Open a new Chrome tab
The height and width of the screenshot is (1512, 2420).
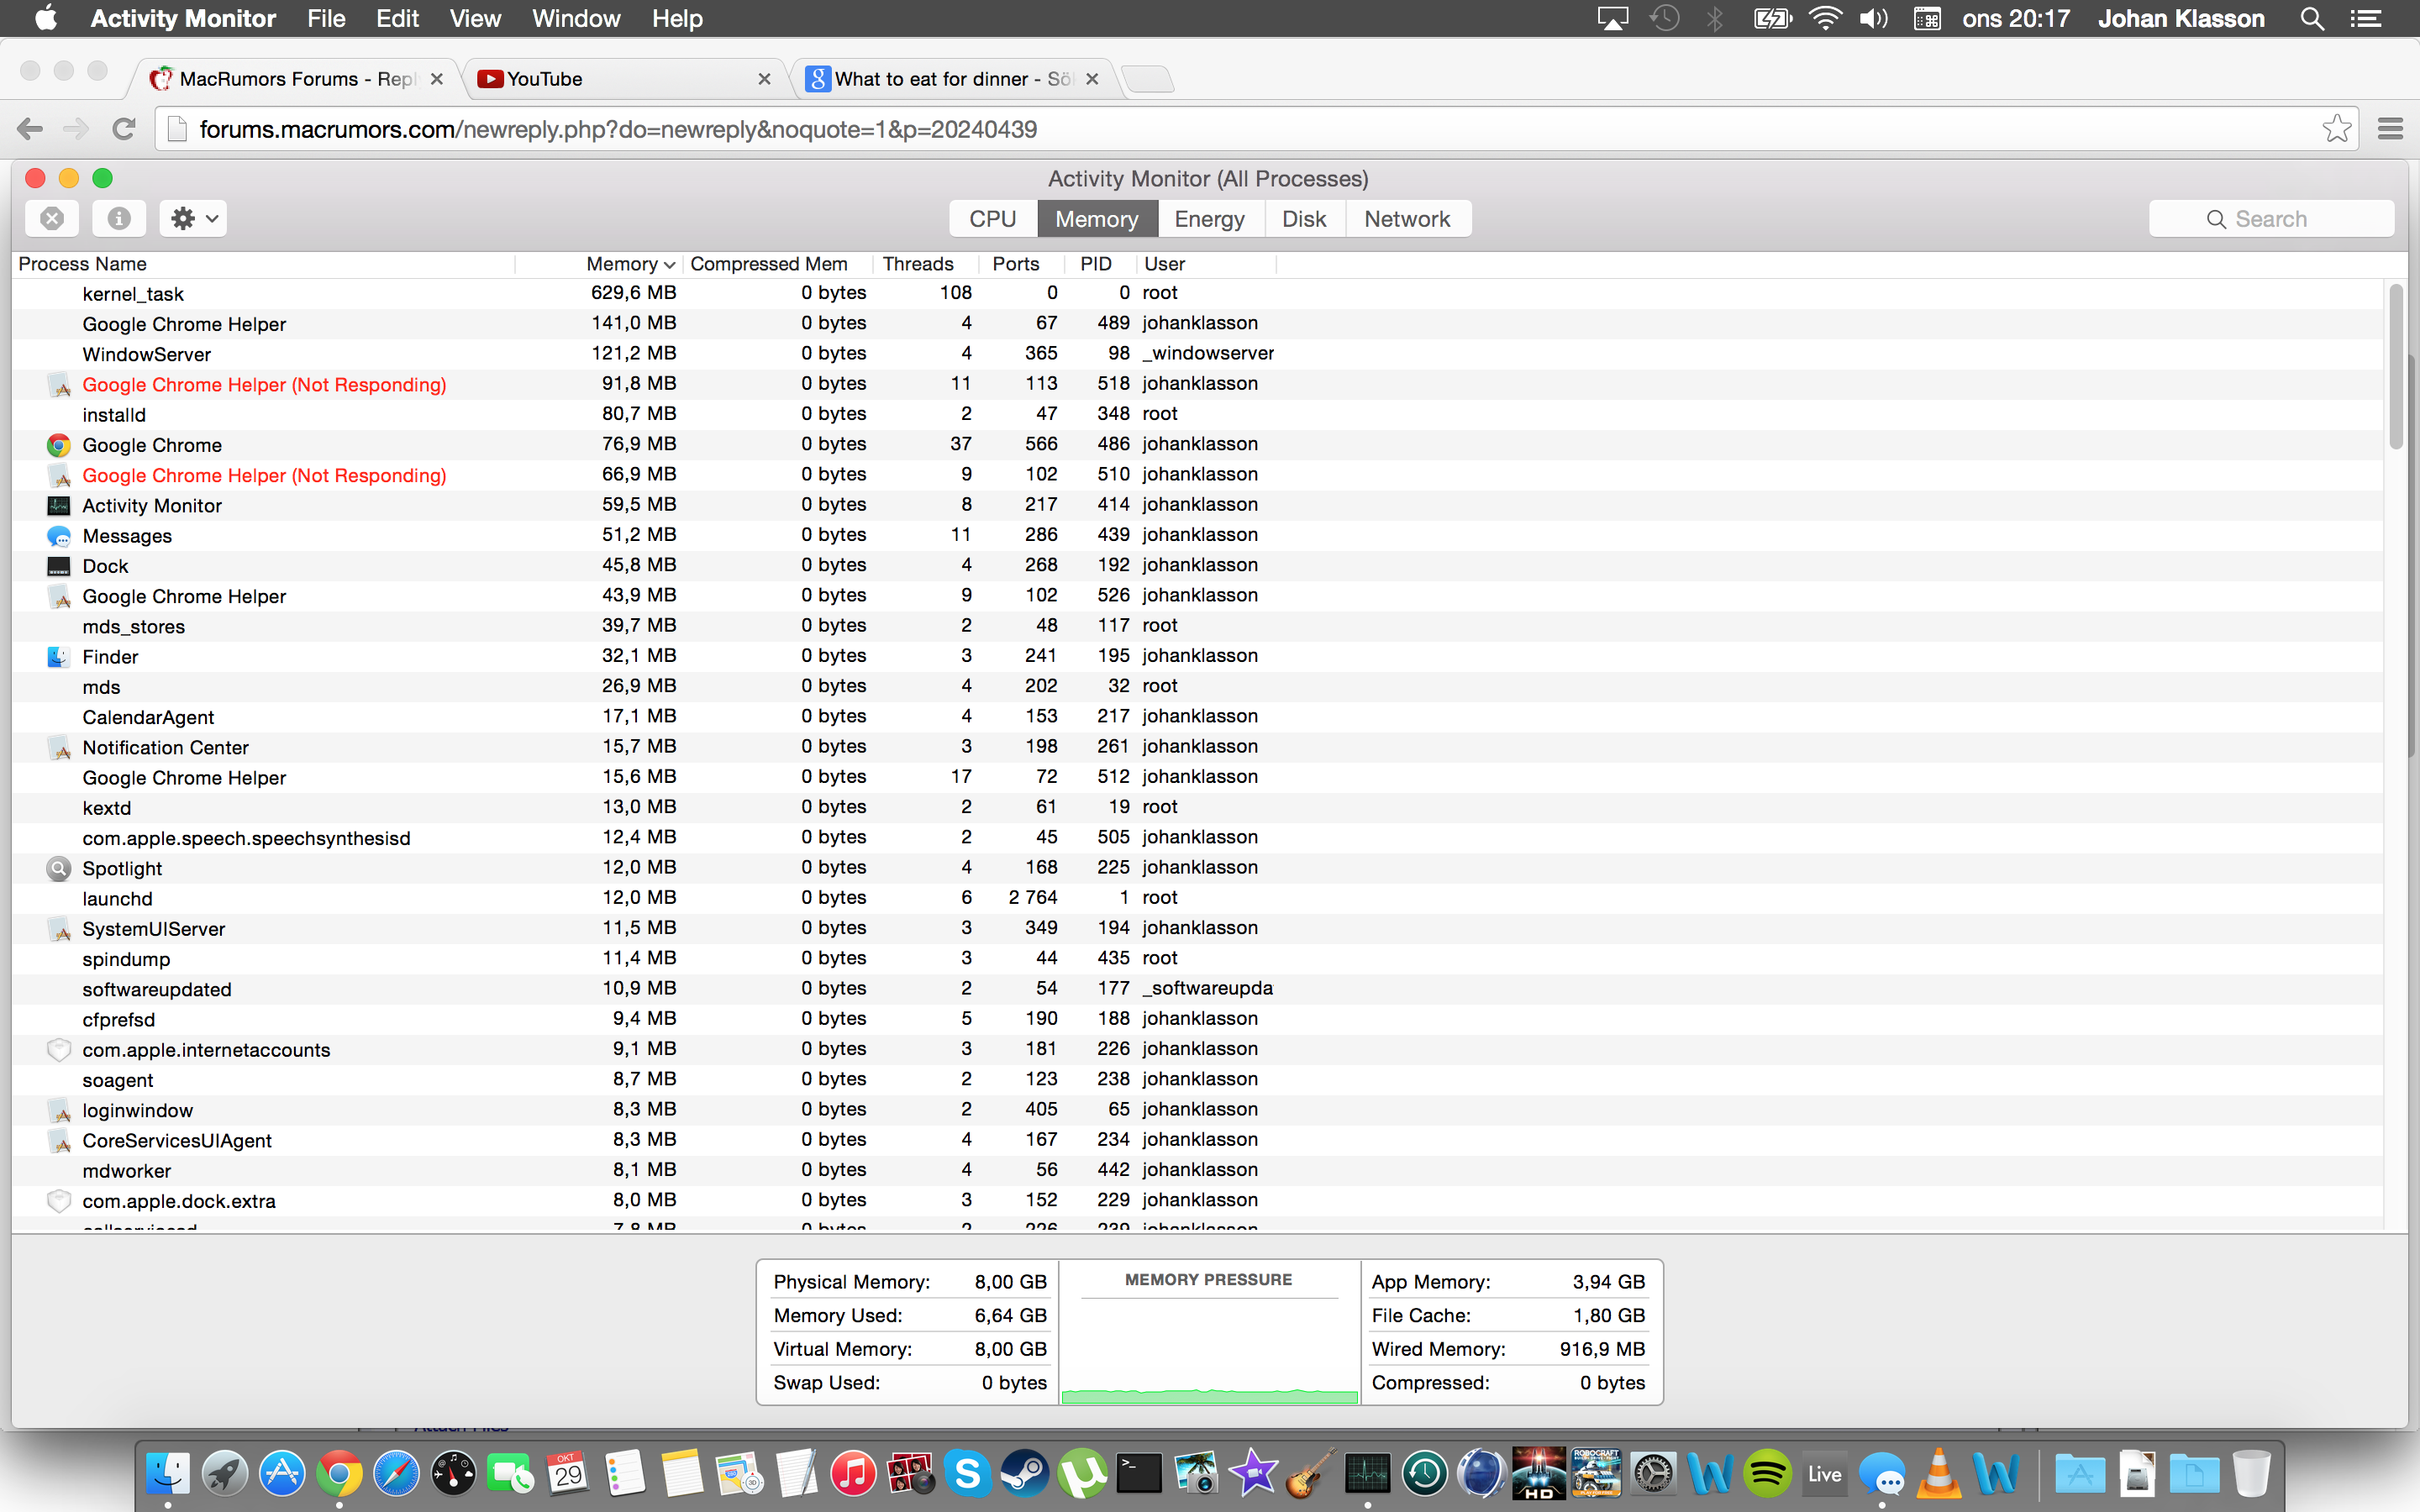pos(1148,79)
